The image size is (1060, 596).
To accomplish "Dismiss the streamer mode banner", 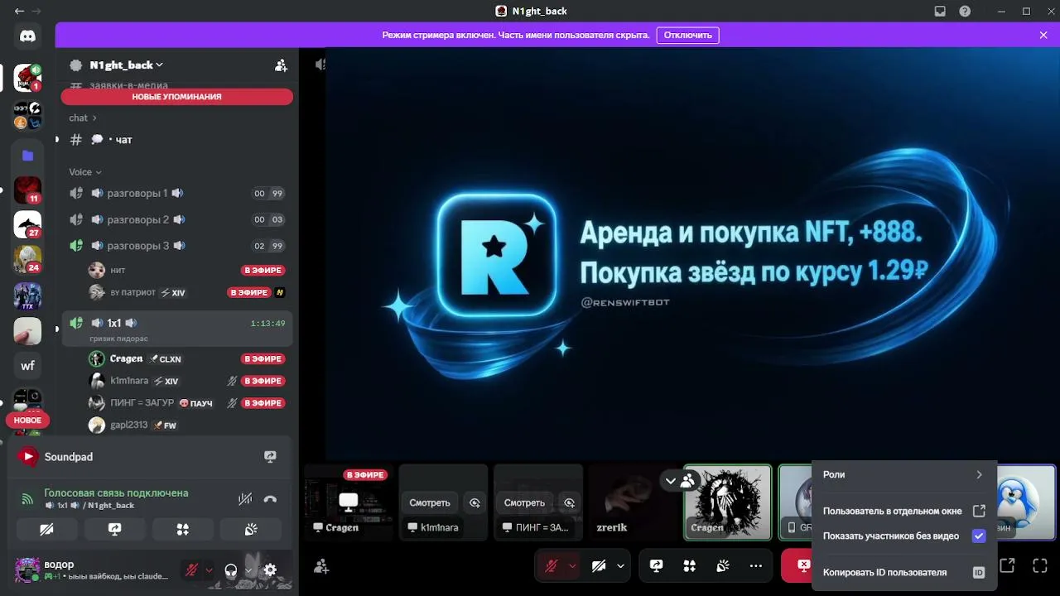I will (1043, 36).
